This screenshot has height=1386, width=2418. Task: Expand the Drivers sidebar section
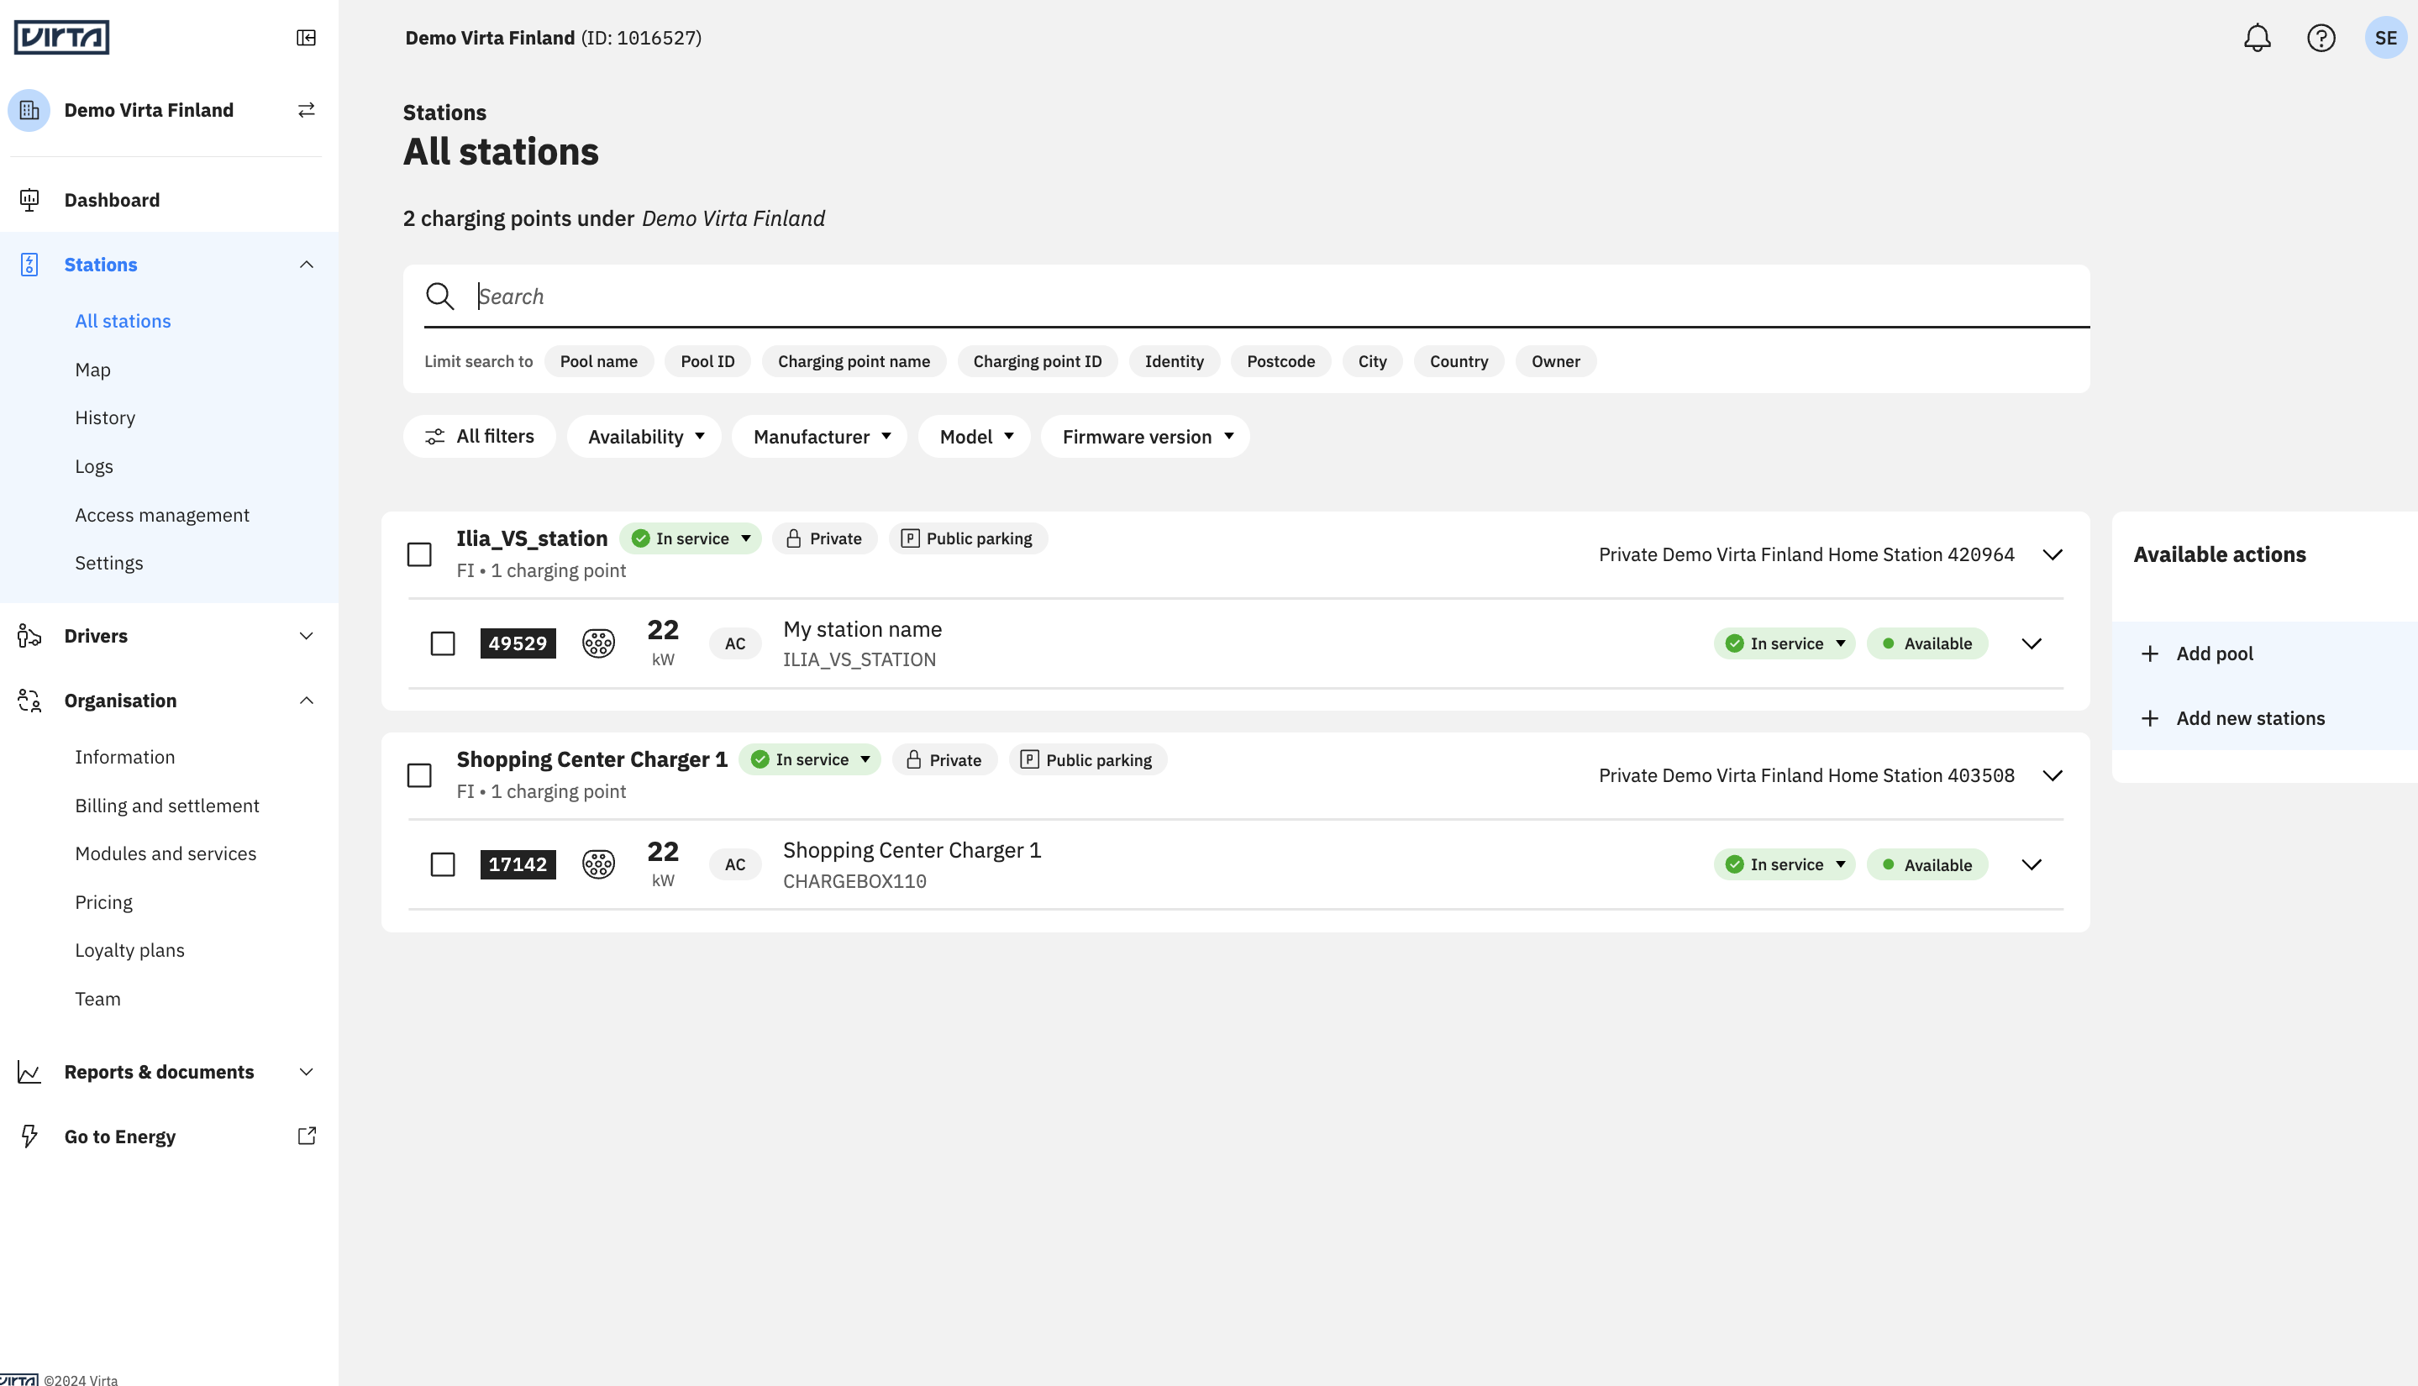click(307, 636)
